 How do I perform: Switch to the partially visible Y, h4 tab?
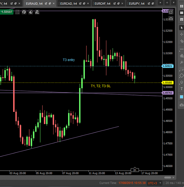(4, 4)
